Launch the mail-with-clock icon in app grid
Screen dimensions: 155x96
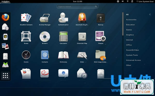coord(82,73)
